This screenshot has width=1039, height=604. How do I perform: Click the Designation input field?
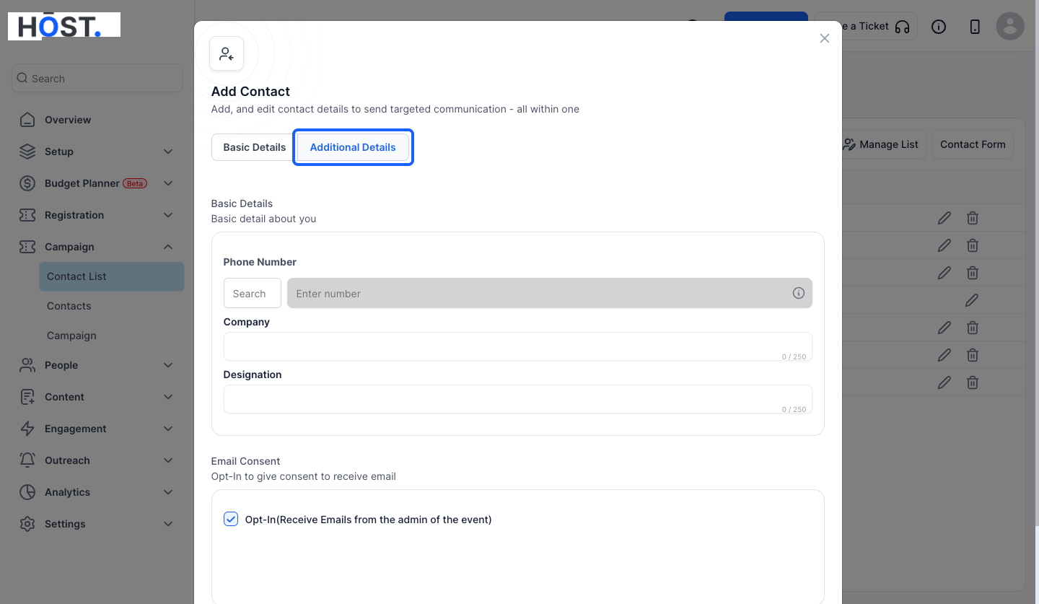point(518,399)
